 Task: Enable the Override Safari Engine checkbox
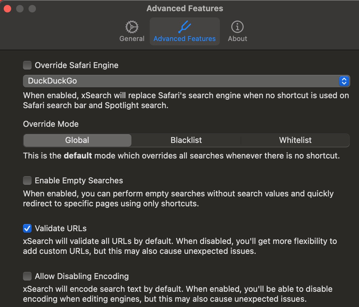27,65
